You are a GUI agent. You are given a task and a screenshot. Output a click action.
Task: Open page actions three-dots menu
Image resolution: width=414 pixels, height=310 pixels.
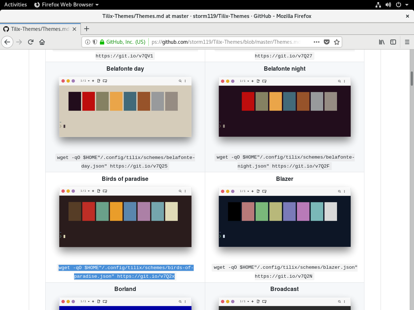click(316, 42)
